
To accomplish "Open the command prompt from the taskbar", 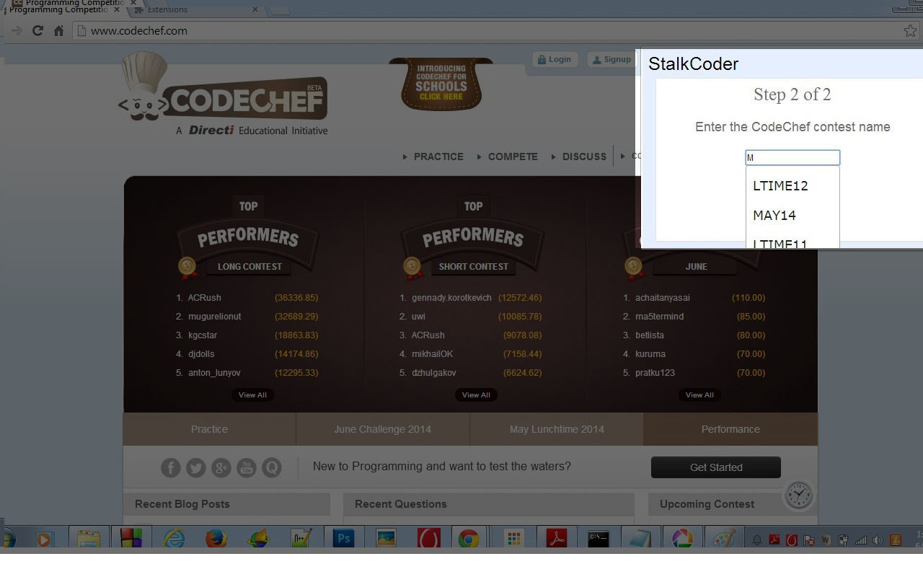I will (x=598, y=538).
